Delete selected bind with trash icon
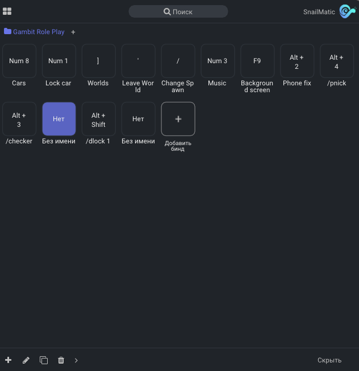The height and width of the screenshot is (371, 359). 61,360
